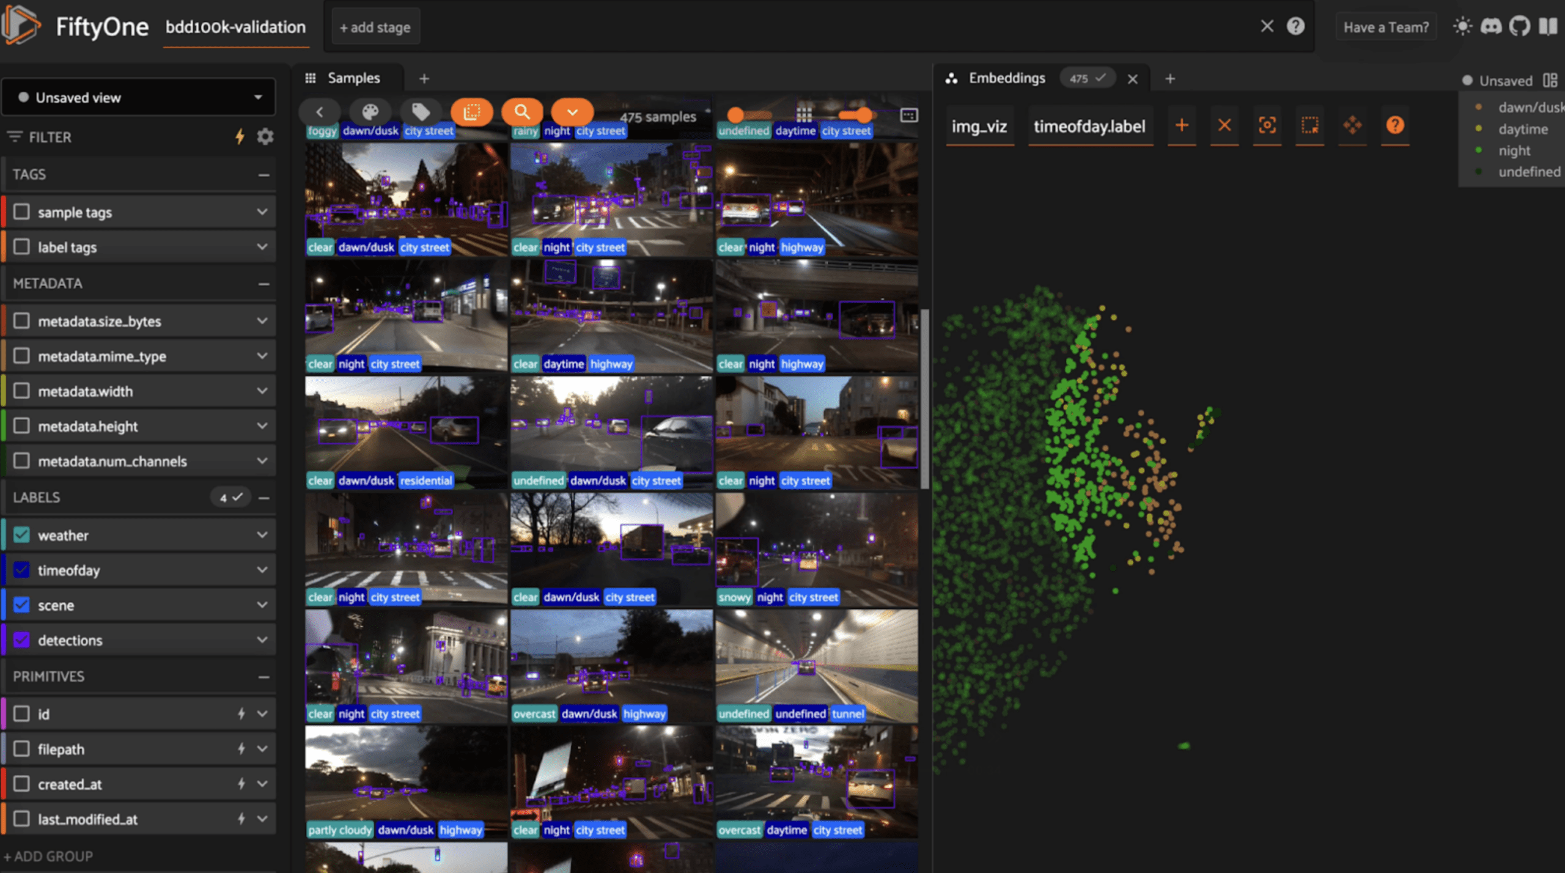Screen dimensions: 1565x873
Task: Uncheck the timeofday label checkbox
Action: (x=22, y=570)
